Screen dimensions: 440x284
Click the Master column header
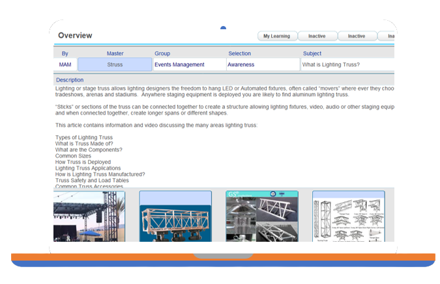click(x=115, y=53)
